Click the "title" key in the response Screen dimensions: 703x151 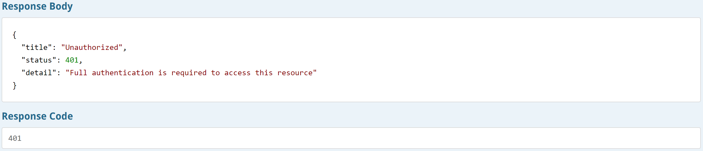[x=37, y=47]
